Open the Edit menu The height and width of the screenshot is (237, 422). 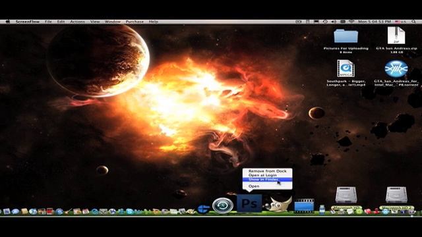pos(61,22)
